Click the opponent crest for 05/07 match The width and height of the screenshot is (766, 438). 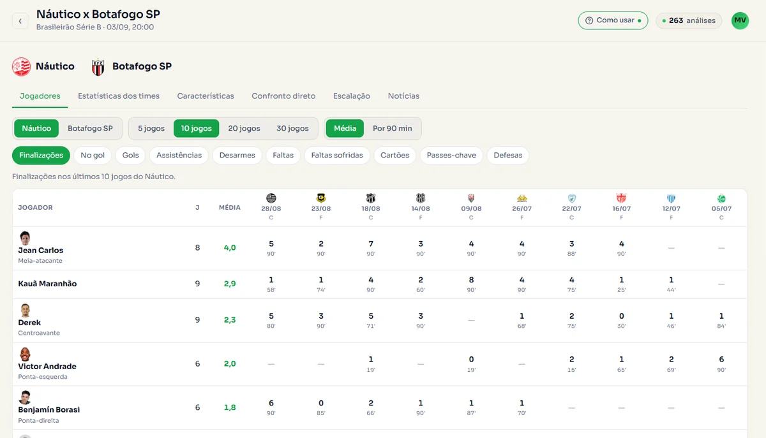click(721, 198)
